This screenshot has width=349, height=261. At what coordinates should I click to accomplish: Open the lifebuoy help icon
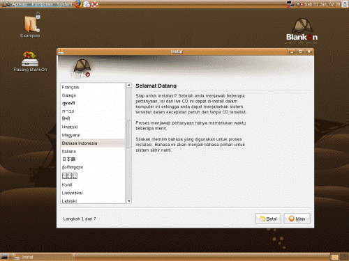94,4
